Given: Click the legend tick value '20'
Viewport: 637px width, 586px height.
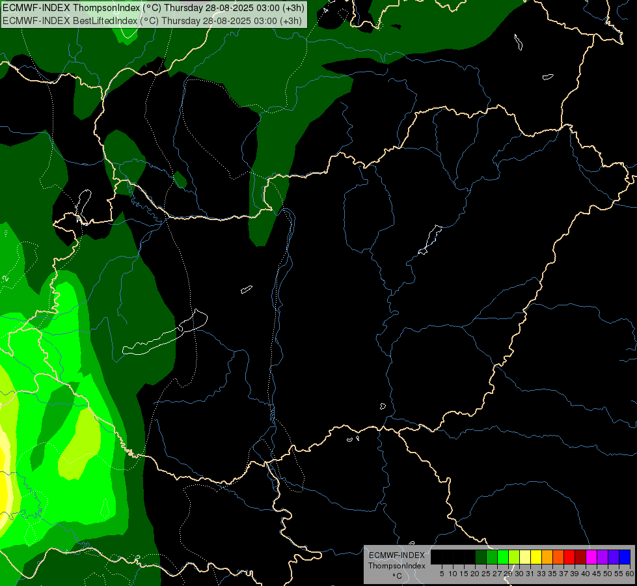Looking at the screenshot, I should coord(475,574).
